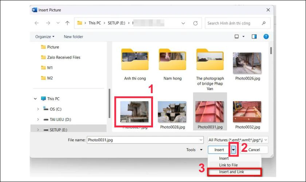
Task: Select SETUP (E:) in the address path
Action: tap(117, 23)
